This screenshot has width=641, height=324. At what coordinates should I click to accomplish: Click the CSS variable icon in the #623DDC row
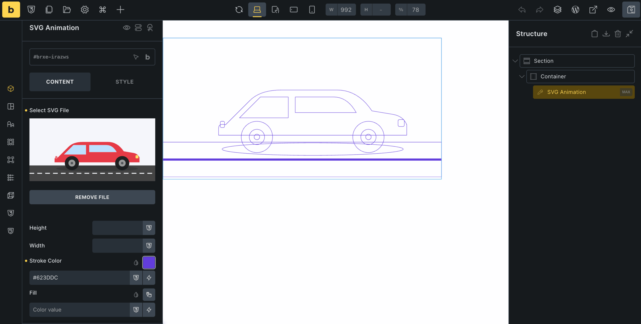click(136, 278)
